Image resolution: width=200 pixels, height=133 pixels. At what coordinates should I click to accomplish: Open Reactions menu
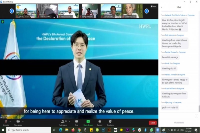click(x=110, y=122)
